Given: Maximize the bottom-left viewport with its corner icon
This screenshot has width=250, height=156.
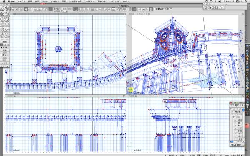Looking at the screenshot, I should click(x=124, y=96).
